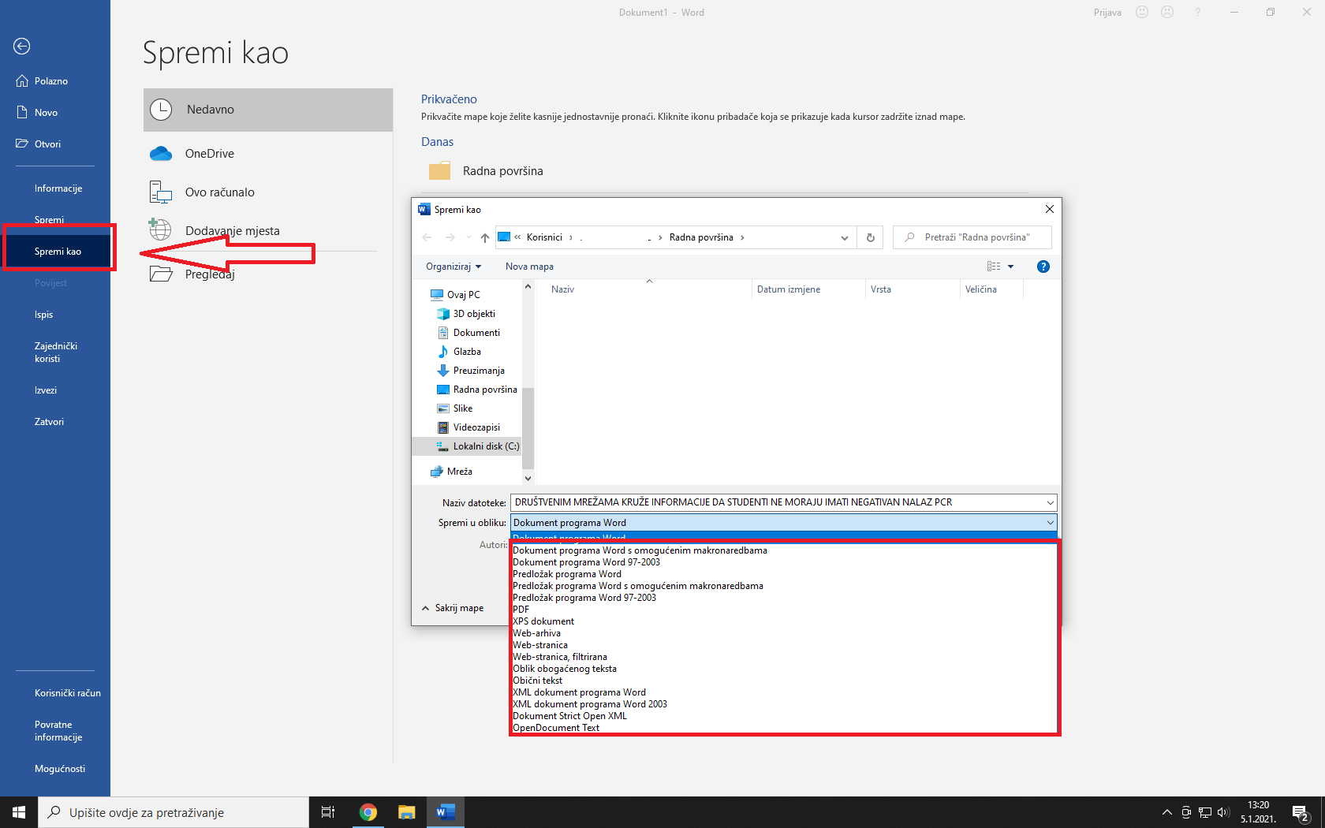Click the back arrow in Word backstage

pyautogui.click(x=22, y=47)
